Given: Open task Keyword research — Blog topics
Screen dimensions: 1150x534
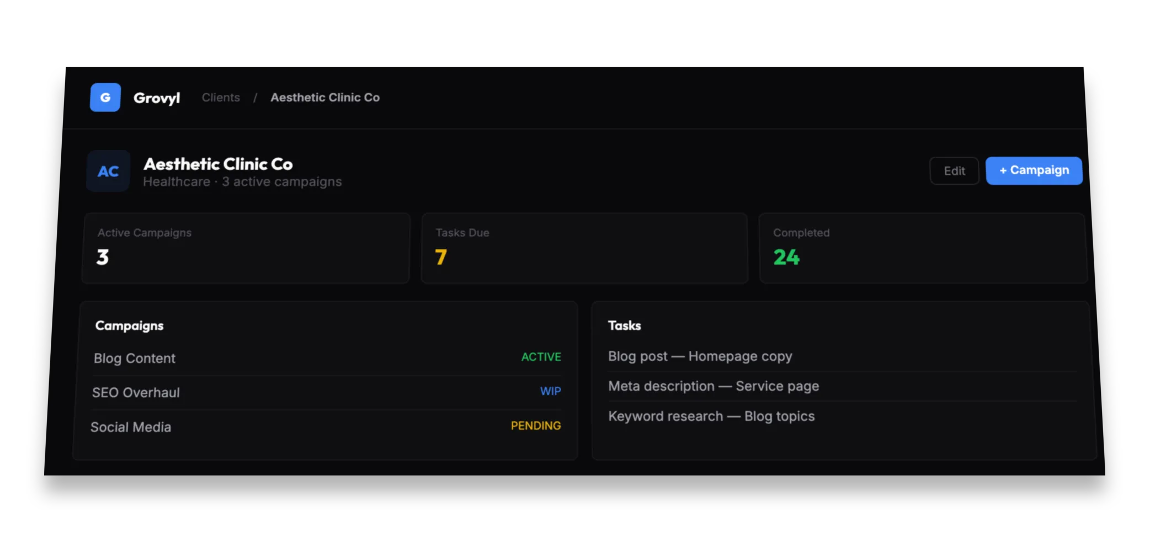Looking at the screenshot, I should 842,416.
